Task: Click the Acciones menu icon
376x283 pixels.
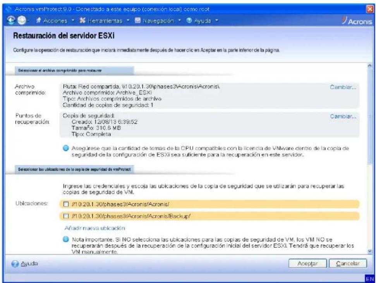Action: (38, 21)
